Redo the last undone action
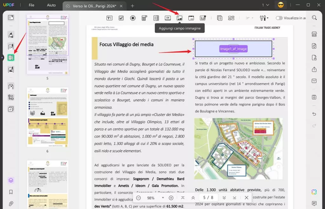This screenshot has height=209, width=325. click(314, 125)
